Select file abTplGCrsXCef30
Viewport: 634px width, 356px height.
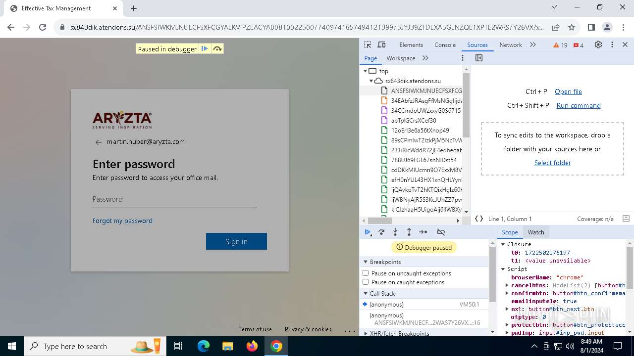tap(414, 121)
